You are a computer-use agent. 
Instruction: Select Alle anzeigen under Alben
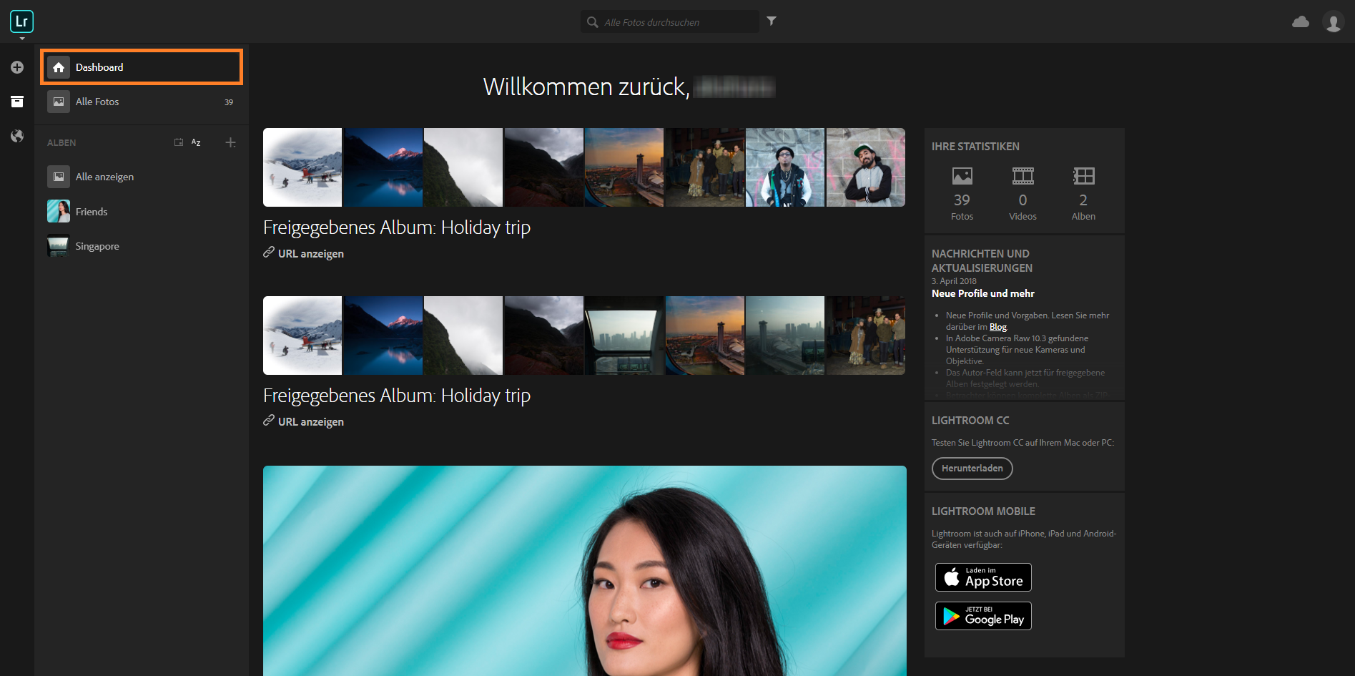[x=142, y=177]
